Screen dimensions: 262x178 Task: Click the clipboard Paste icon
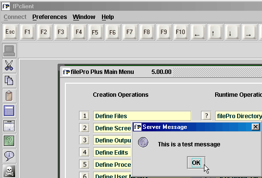(9, 96)
